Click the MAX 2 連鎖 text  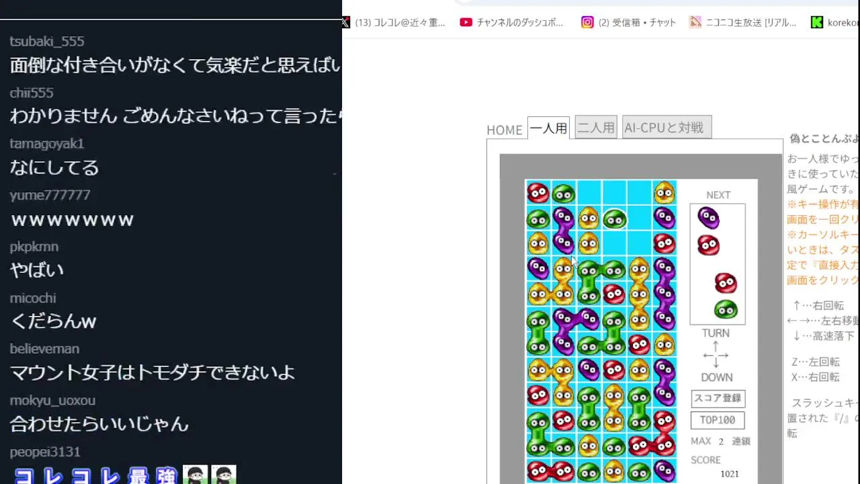point(720,441)
